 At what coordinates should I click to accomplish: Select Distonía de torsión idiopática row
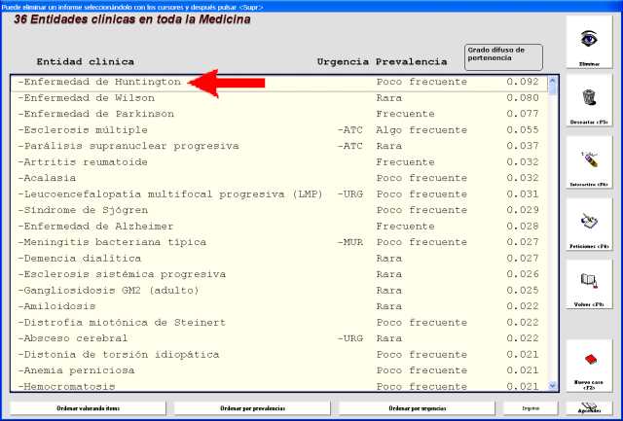click(279, 355)
